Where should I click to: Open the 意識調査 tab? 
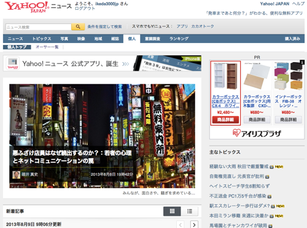tap(152, 39)
